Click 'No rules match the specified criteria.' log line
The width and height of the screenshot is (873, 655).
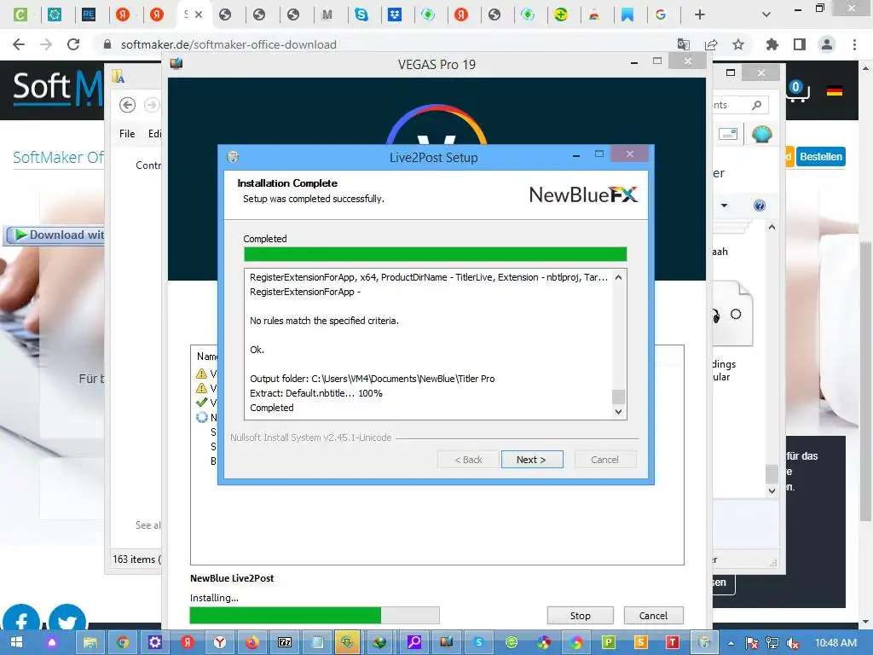324,321
